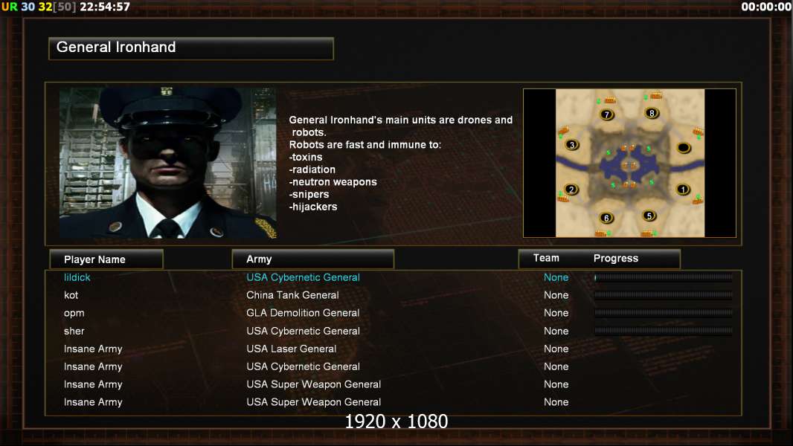
Task: Click the USA Laser General army entry
Action: click(292, 349)
